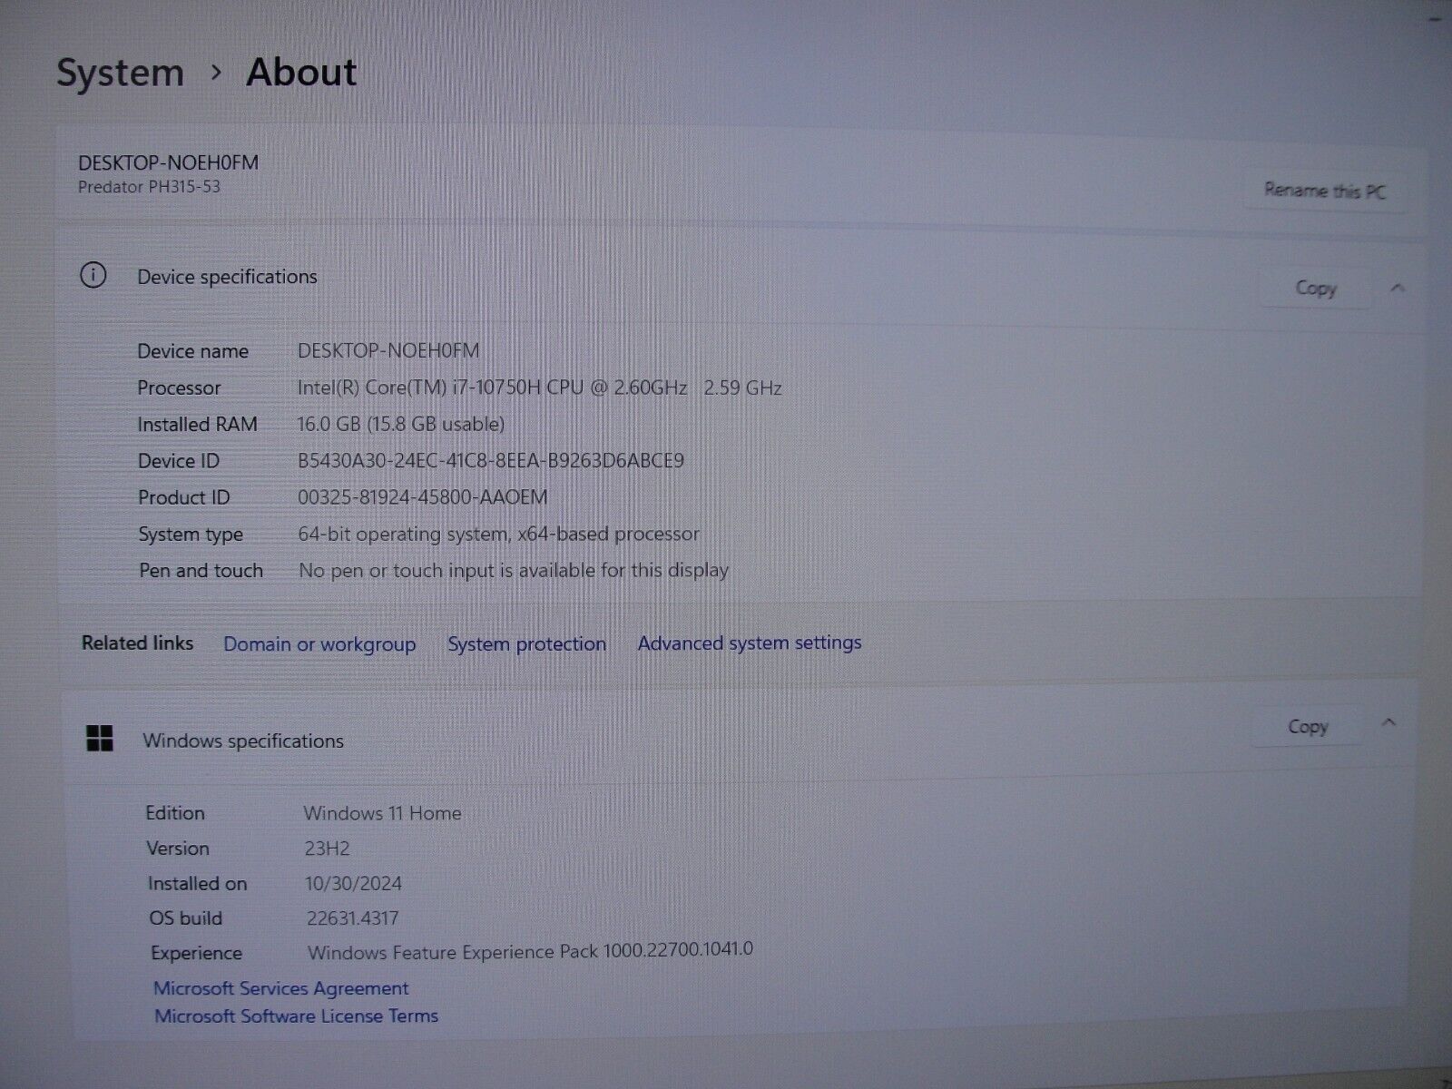
Task: Click the Windows specifications header
Action: [x=243, y=741]
